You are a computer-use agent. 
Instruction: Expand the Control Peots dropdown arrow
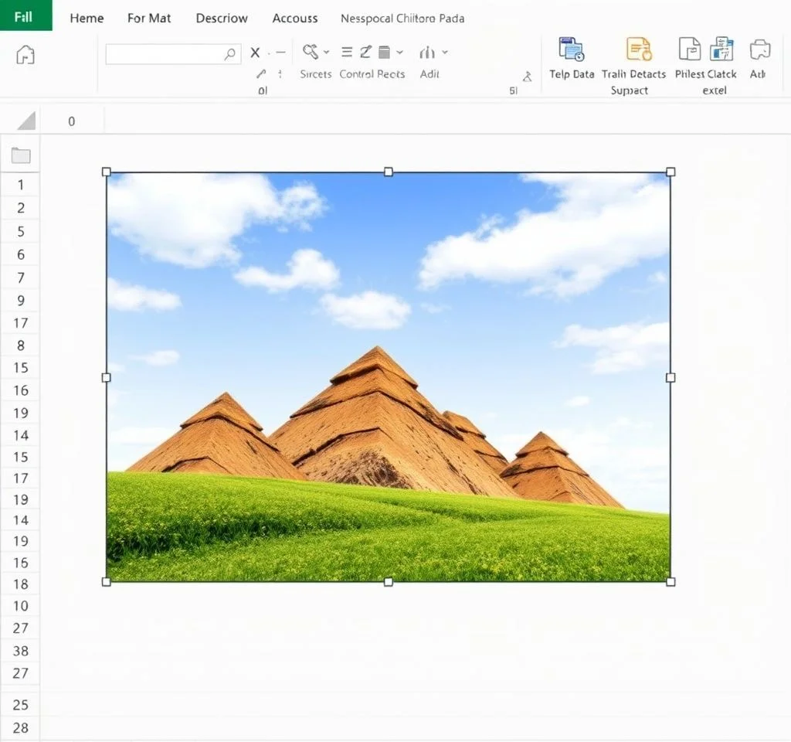pyautogui.click(x=399, y=53)
